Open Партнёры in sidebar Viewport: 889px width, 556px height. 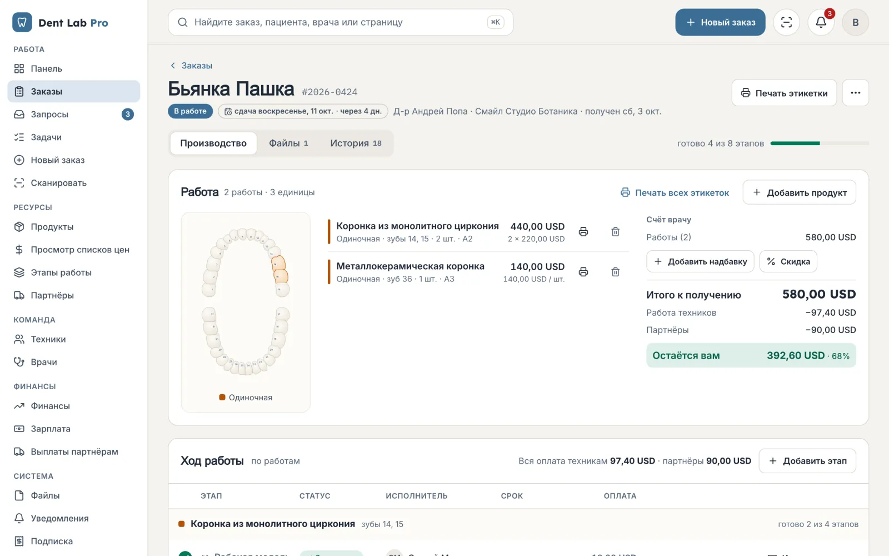74,295
